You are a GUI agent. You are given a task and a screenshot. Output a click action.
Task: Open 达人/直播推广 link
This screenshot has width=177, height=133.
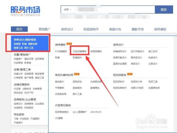pos(80,112)
